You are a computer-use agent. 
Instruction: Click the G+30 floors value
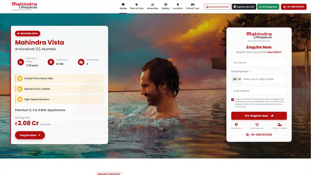pos(60,64)
